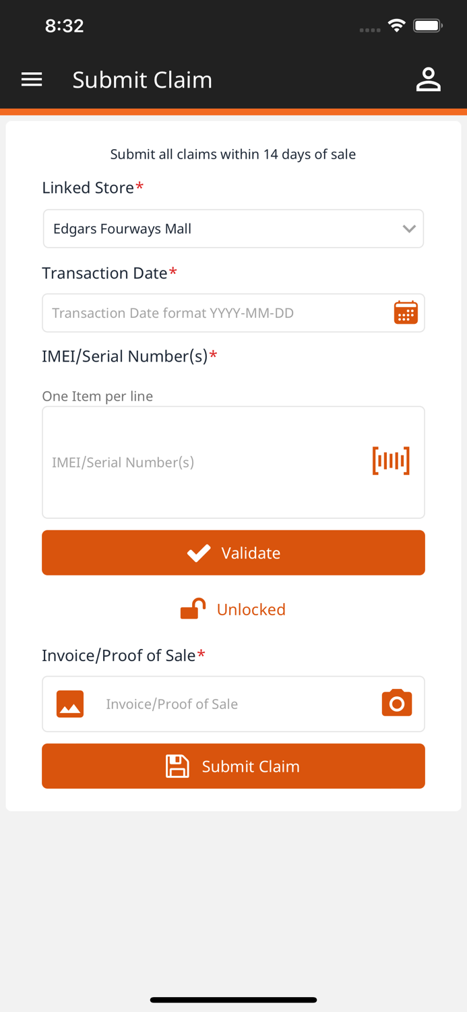This screenshot has height=1012, width=467.
Task: Click the save disk icon on Submit Claim
Action: click(177, 766)
